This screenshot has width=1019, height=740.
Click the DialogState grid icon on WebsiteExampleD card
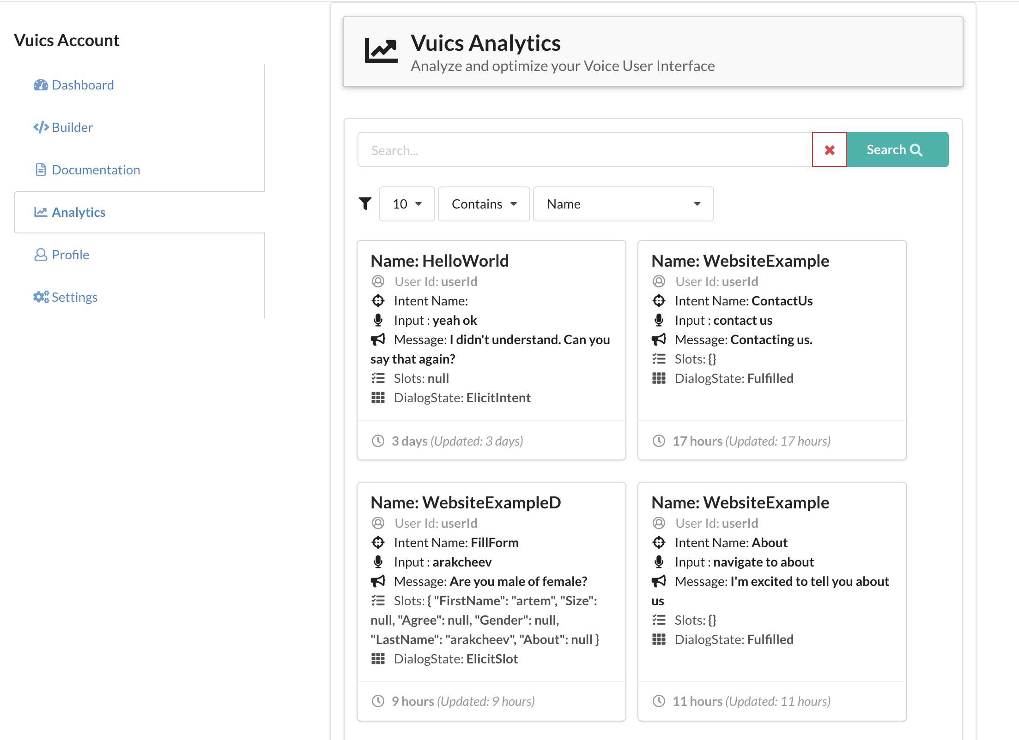coord(378,659)
